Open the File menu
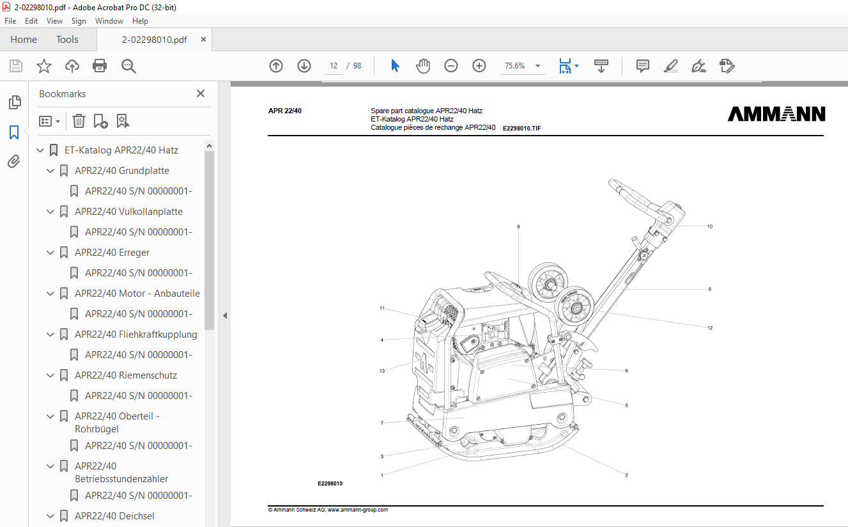The height and width of the screenshot is (527, 848). tap(10, 21)
